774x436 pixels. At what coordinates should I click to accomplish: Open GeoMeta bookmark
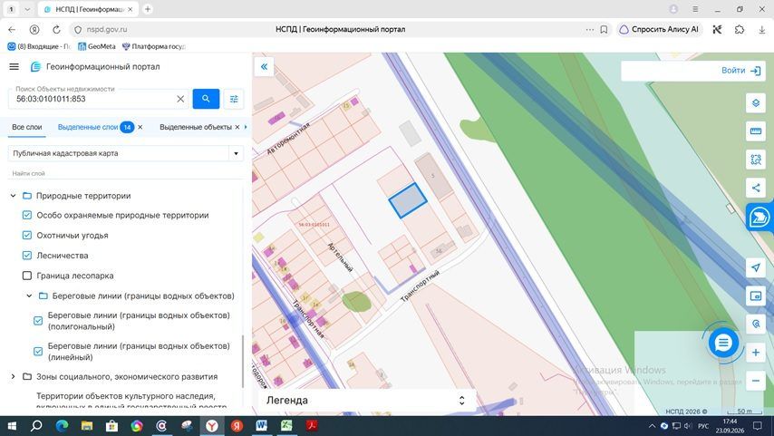coord(97,46)
